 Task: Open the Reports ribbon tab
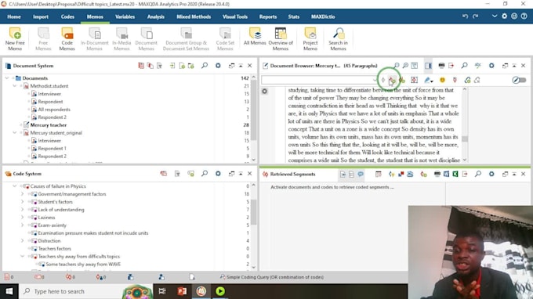point(268,16)
